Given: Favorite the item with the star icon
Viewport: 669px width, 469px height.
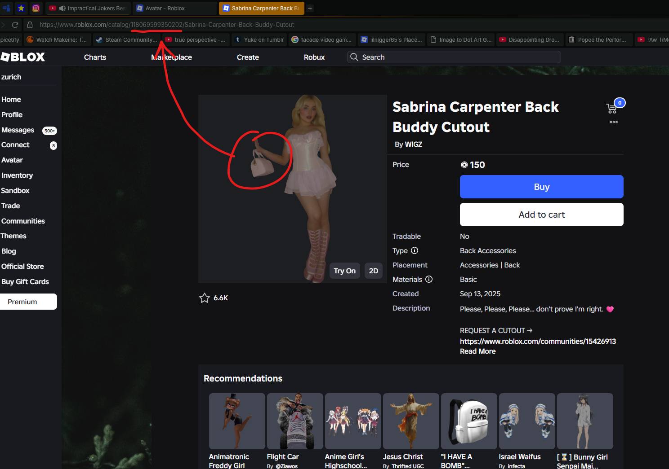Looking at the screenshot, I should click(x=205, y=298).
